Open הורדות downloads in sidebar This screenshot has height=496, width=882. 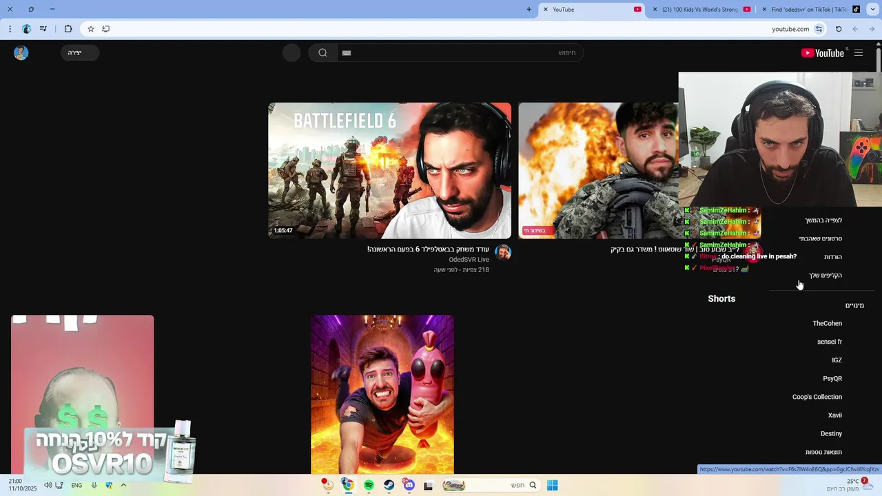[833, 257]
